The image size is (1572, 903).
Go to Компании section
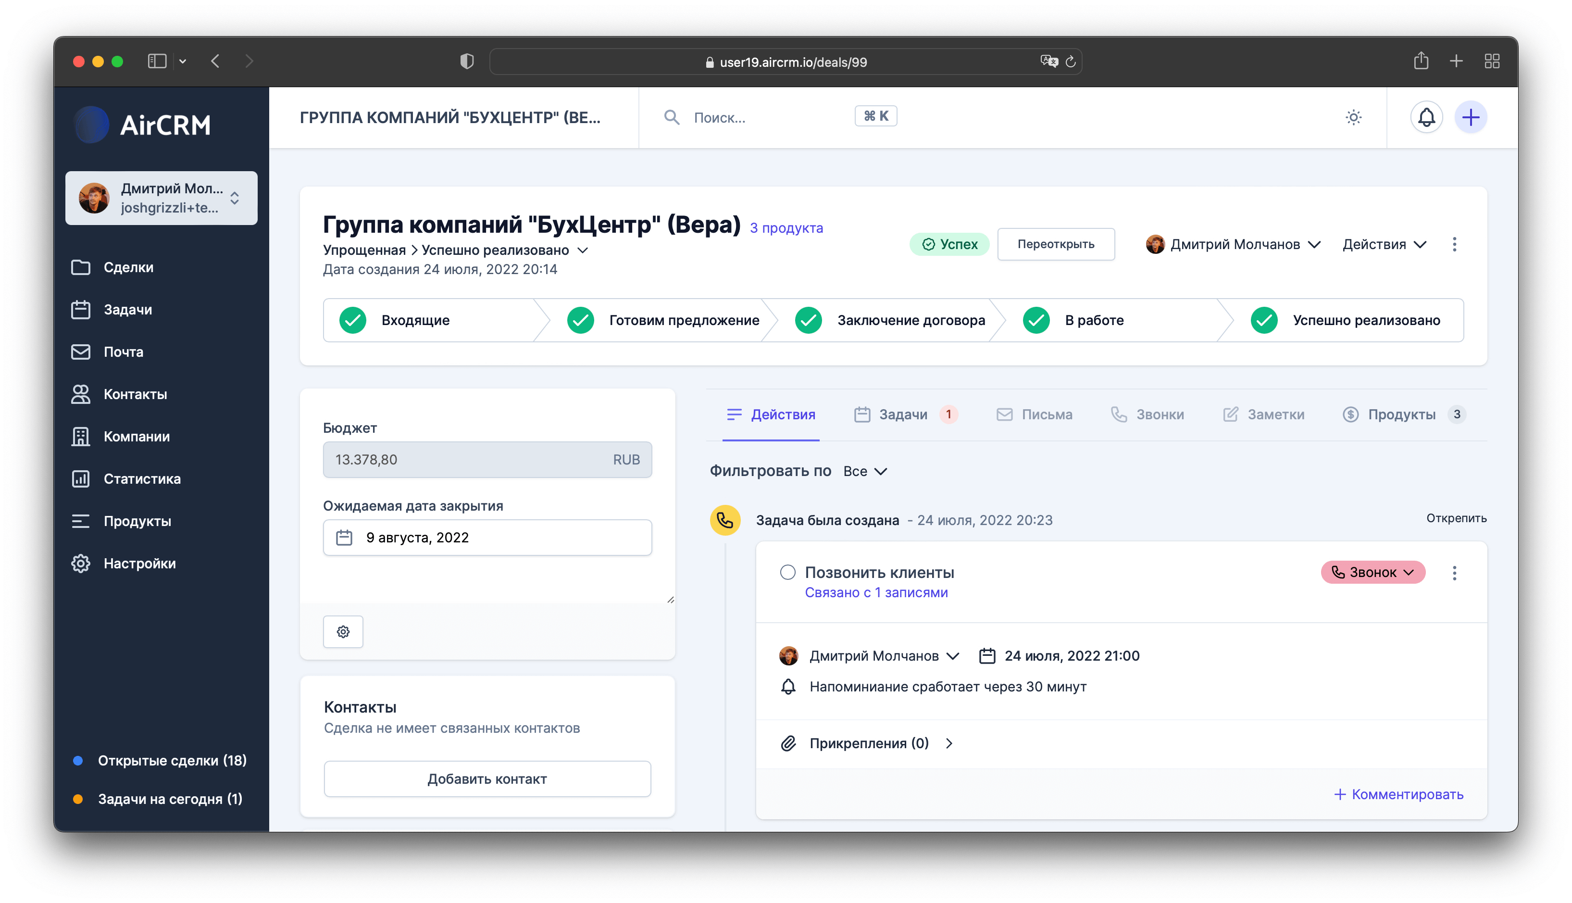coord(137,436)
